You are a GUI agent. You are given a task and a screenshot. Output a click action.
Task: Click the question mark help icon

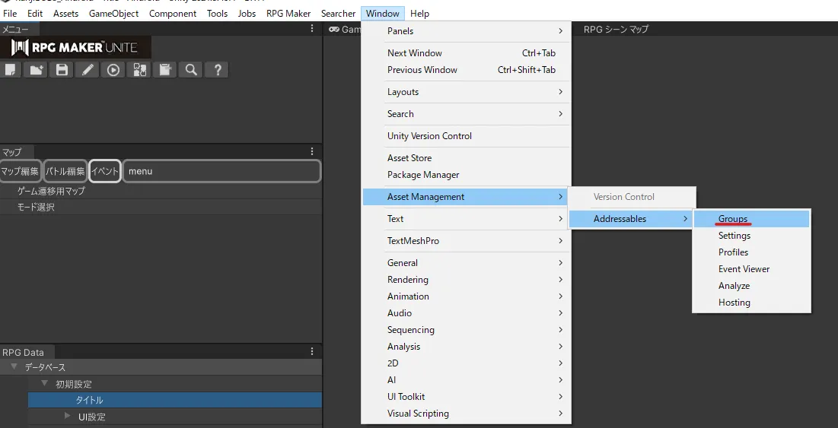[217, 70]
